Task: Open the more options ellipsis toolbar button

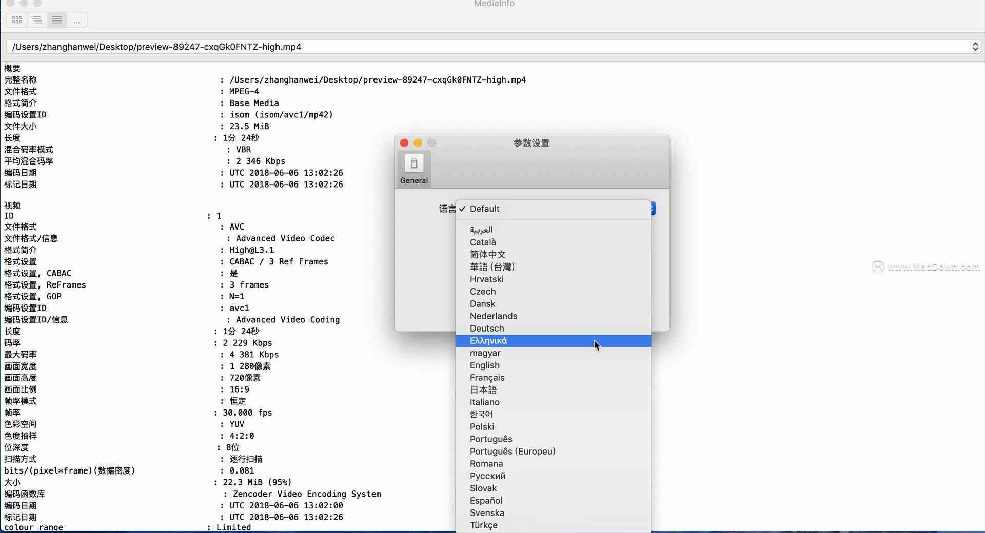Action: 77,20
